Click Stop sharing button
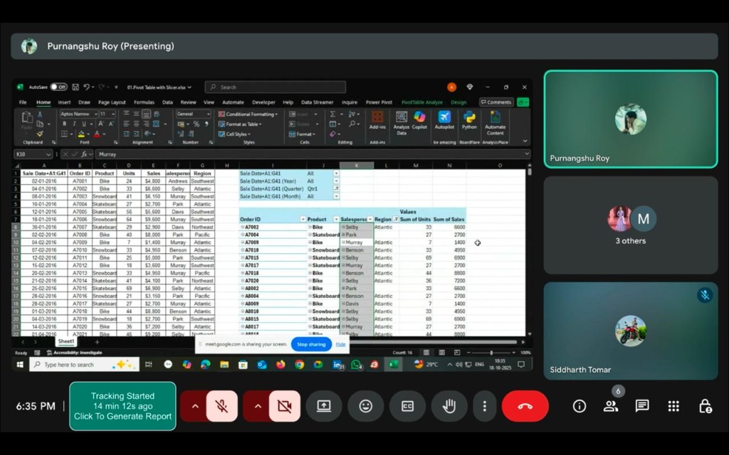This screenshot has height=455, width=729. click(311, 344)
